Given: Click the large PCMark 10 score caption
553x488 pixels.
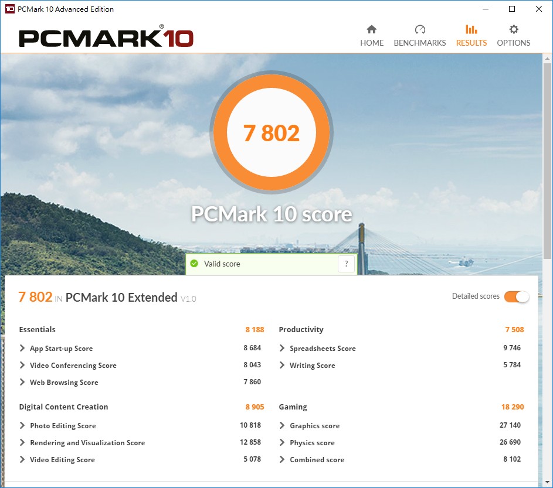Looking at the screenshot, I should tap(272, 214).
